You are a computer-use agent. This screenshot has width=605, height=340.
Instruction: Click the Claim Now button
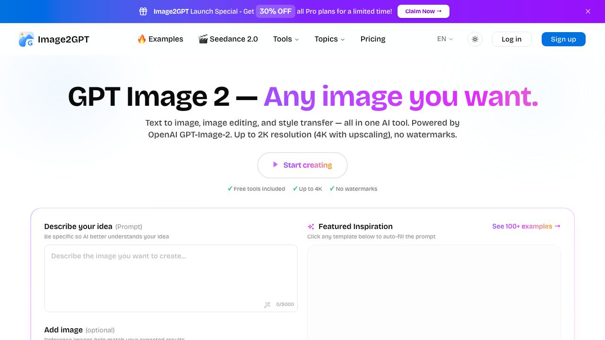click(423, 11)
